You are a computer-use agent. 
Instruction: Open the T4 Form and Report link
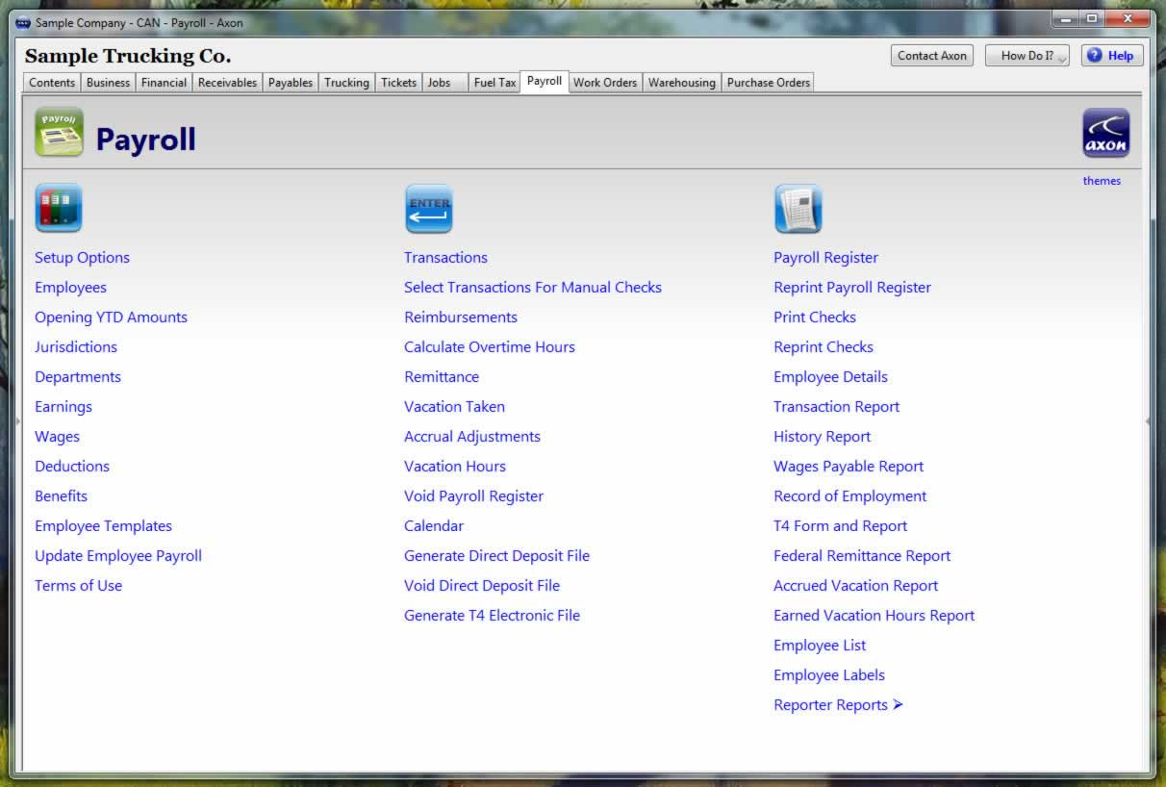(x=840, y=525)
